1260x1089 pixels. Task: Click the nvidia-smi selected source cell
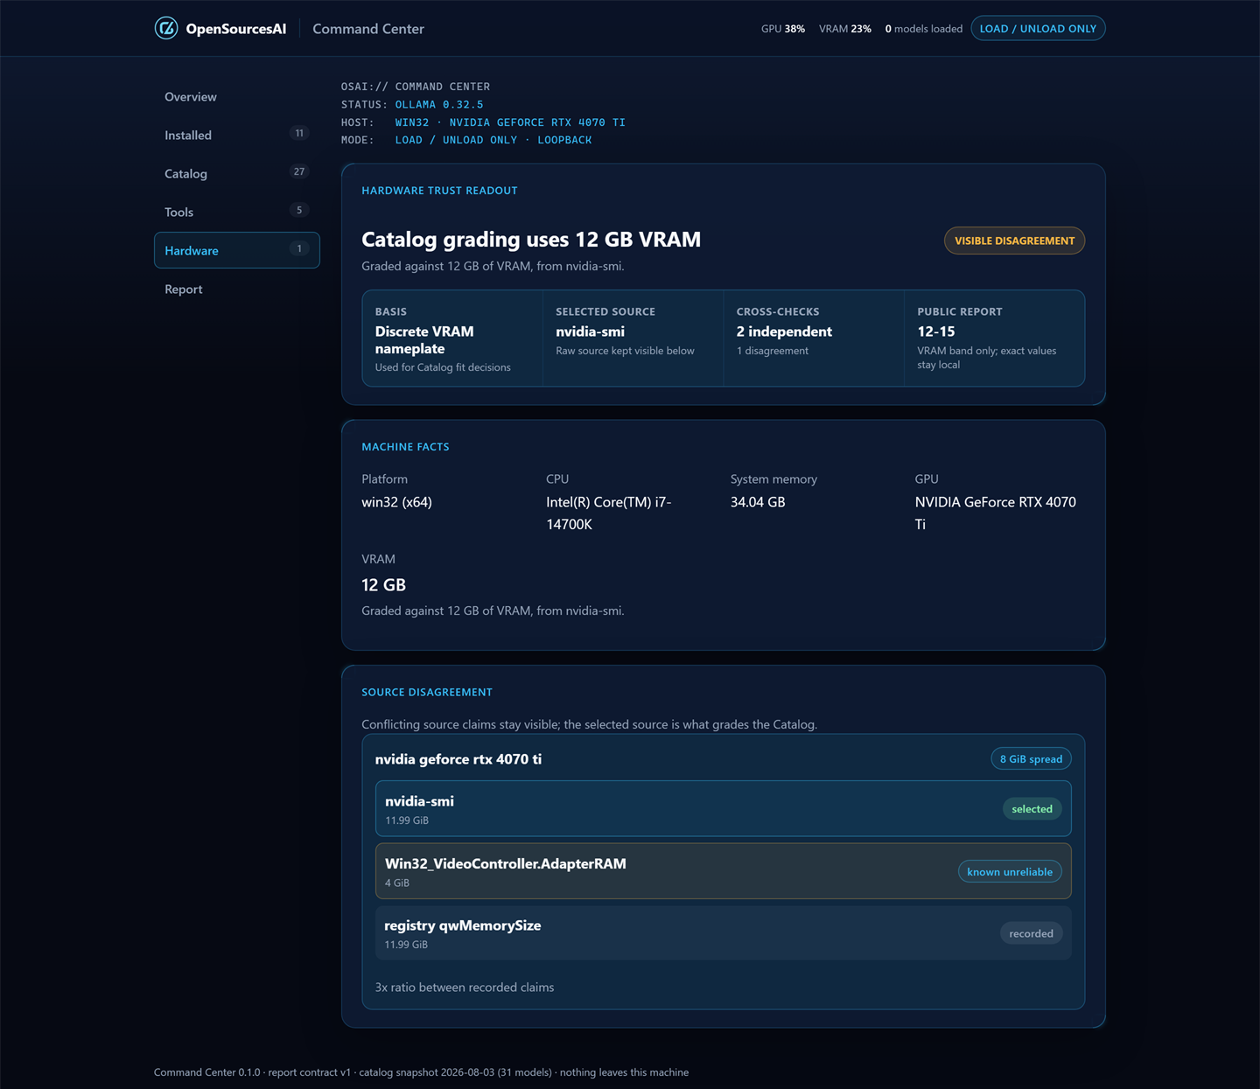633,339
